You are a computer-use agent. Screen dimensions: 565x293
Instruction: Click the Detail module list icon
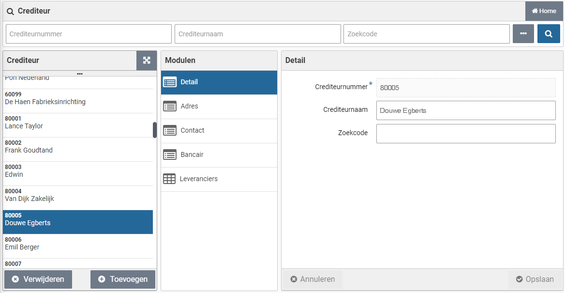[170, 82]
